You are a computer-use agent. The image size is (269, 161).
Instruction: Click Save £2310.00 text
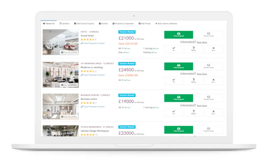coord(128,44)
